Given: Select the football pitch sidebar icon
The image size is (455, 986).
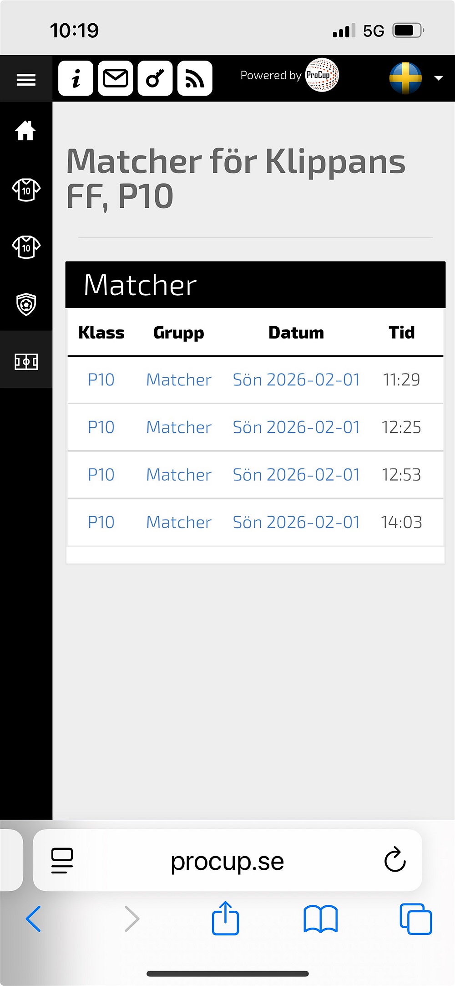Looking at the screenshot, I should (x=26, y=362).
